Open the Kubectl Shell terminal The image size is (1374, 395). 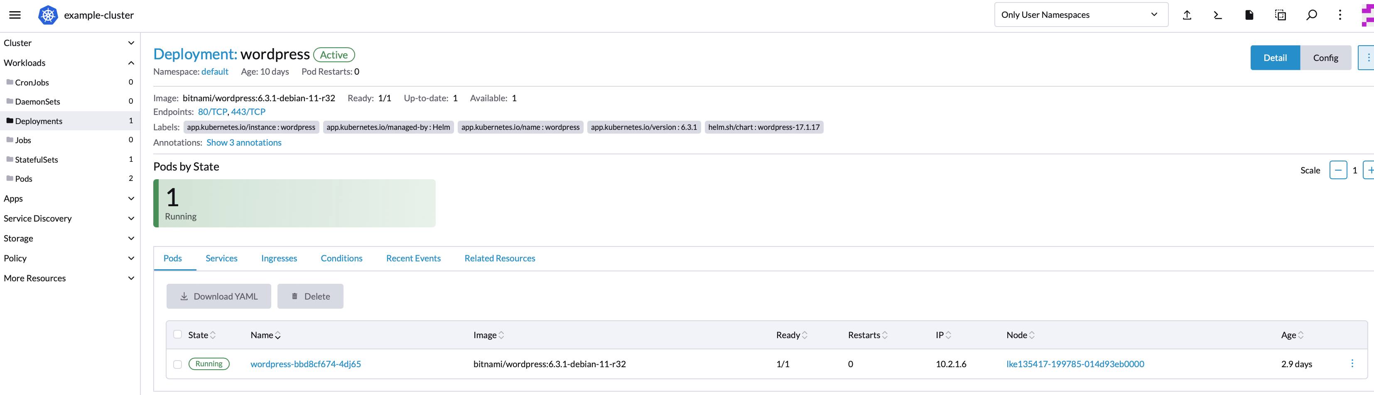[1217, 15]
